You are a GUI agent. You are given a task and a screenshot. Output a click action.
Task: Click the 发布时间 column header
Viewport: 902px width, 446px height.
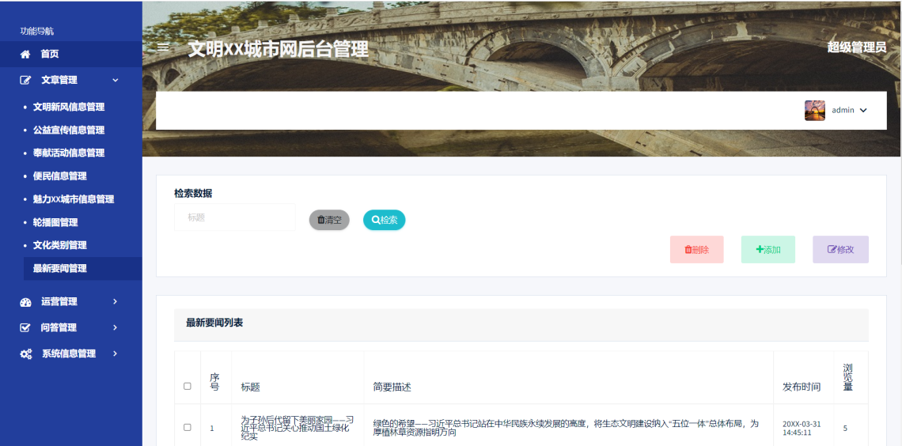tap(802, 387)
